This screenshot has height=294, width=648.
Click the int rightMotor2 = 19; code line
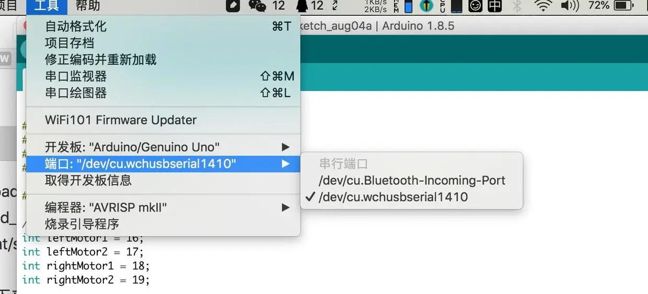point(86,280)
